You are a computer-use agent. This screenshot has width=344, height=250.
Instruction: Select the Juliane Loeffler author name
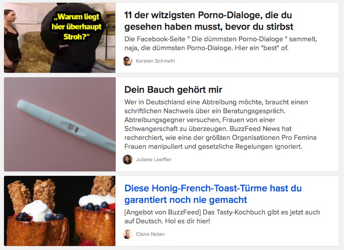pos(153,159)
